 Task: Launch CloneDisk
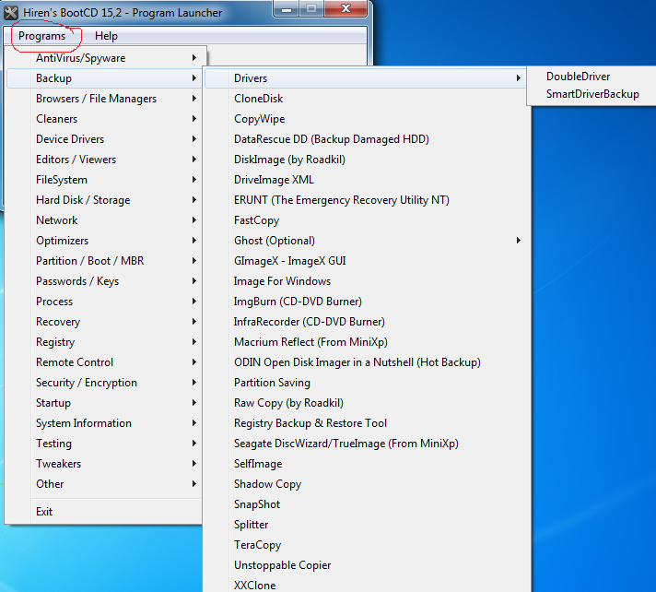tap(366, 99)
